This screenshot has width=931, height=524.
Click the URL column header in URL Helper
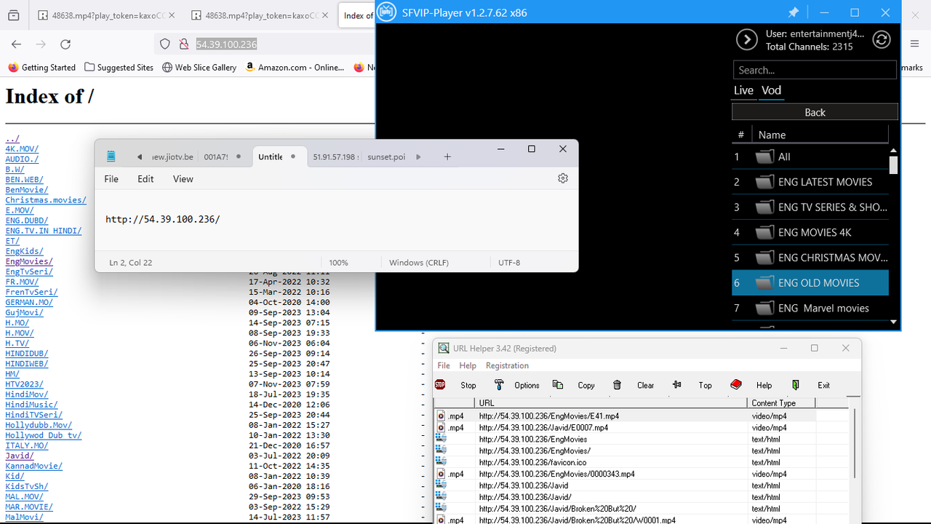[x=611, y=402]
